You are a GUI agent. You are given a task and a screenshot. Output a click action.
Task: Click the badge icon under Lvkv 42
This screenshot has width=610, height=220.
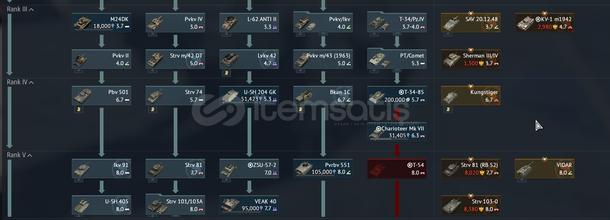point(226,73)
